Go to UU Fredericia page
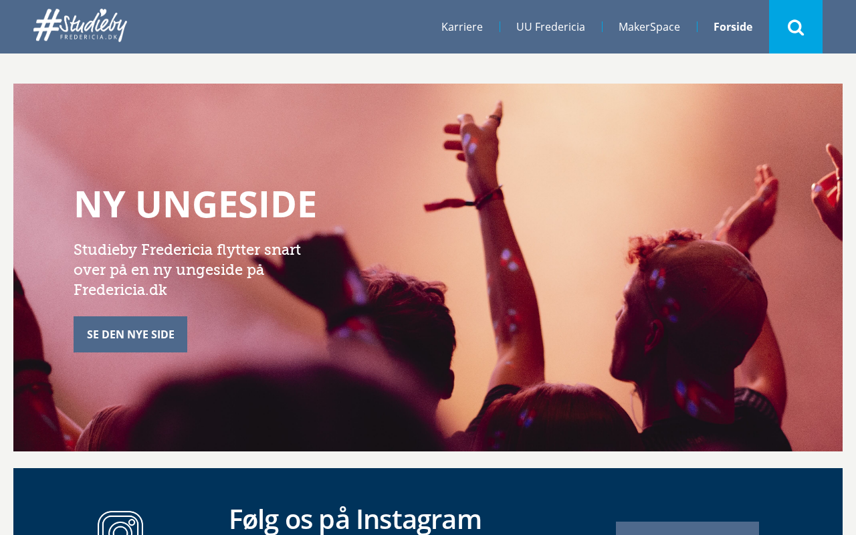The image size is (856, 535). pyautogui.click(x=550, y=27)
